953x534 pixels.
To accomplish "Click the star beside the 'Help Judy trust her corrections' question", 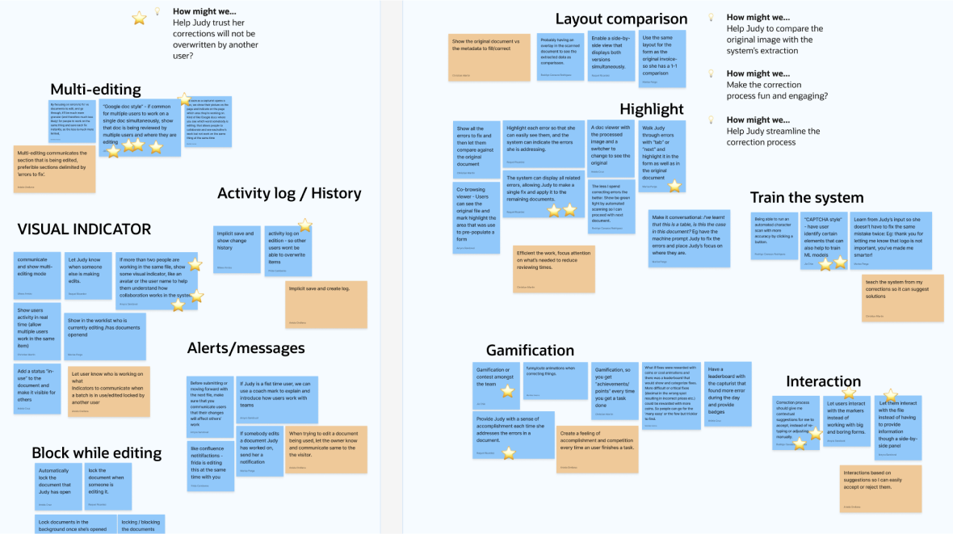I will point(139,19).
